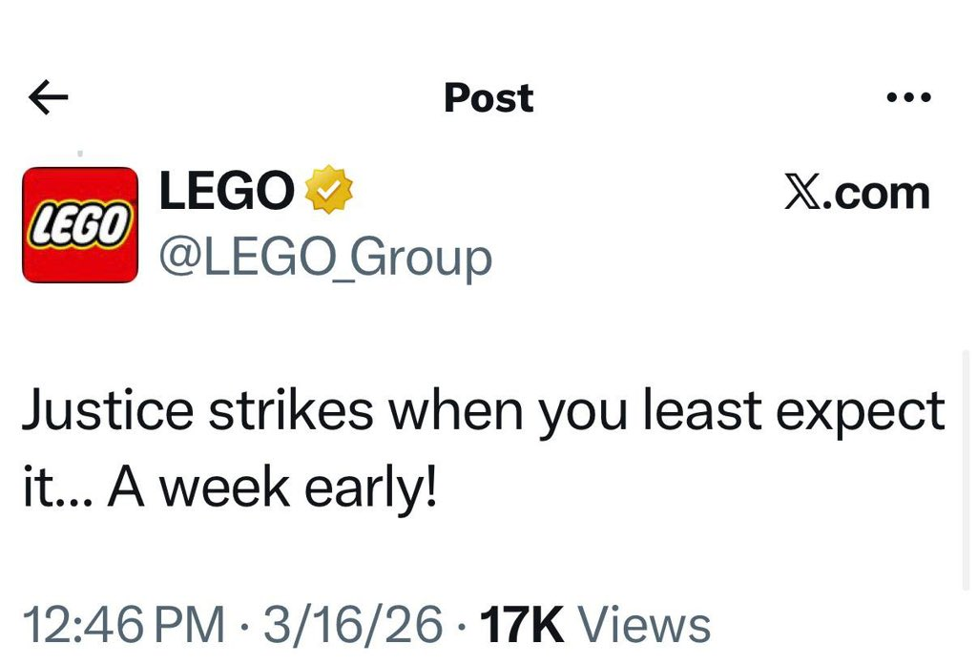Screen dimensions: 977x664
Task: Click the Views label
Action: coord(646,625)
